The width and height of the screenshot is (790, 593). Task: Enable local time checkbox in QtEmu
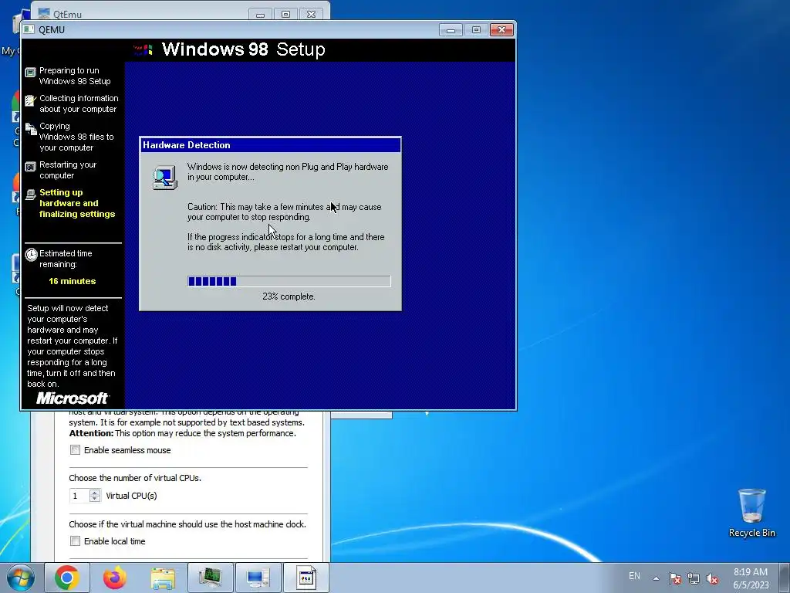[x=75, y=541]
